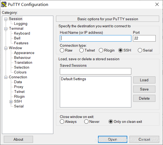
Task: Collapse the Terminal category node
Action: 6,29
